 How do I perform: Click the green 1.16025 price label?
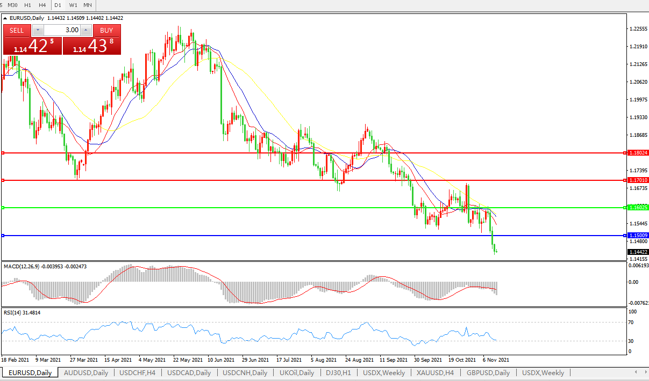(x=638, y=207)
